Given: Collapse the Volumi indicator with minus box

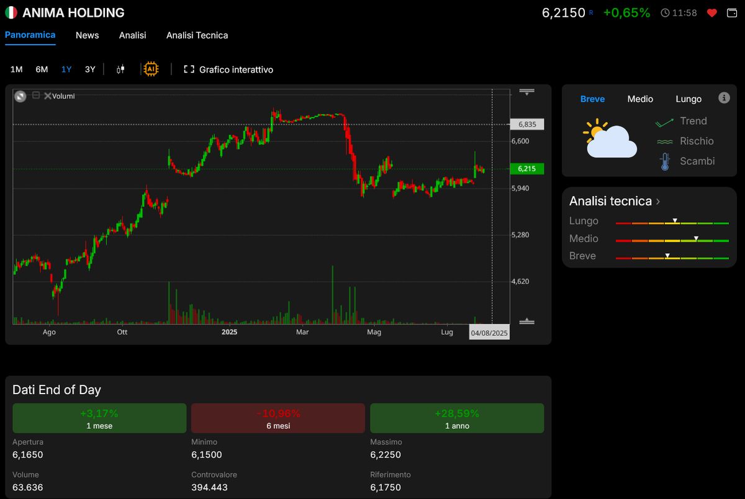Looking at the screenshot, I should coord(36,96).
